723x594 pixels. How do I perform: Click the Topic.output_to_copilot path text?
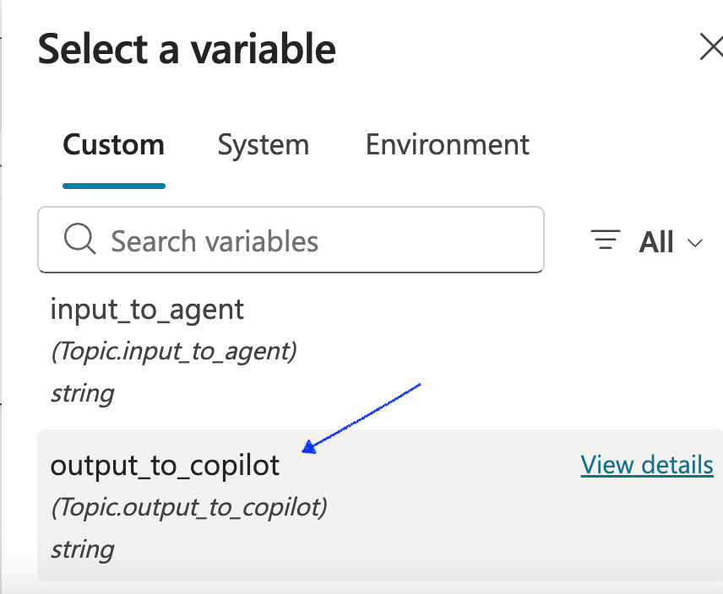point(188,507)
